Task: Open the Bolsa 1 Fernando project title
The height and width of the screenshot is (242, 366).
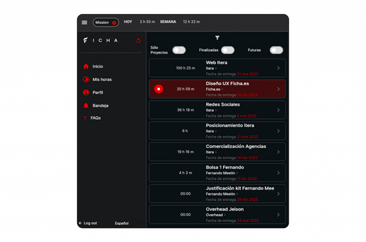Action: [225, 167]
